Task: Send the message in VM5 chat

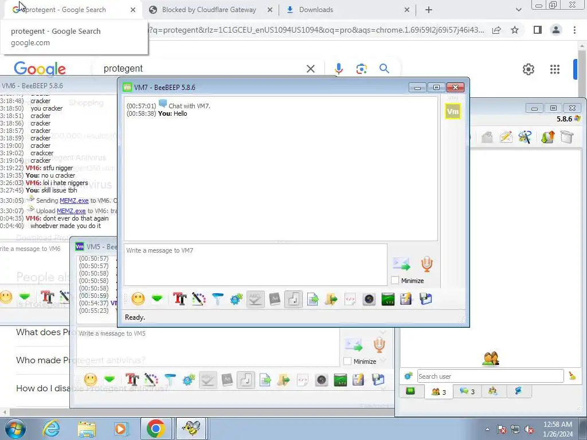Action: point(354,345)
